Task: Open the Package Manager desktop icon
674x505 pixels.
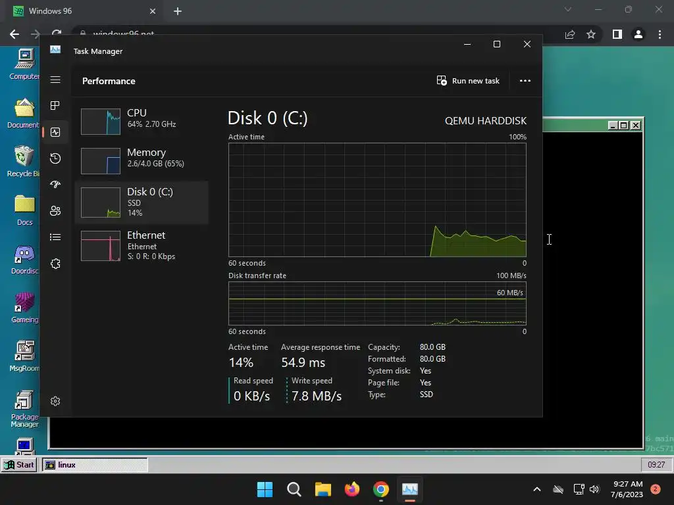Action: click(24, 409)
